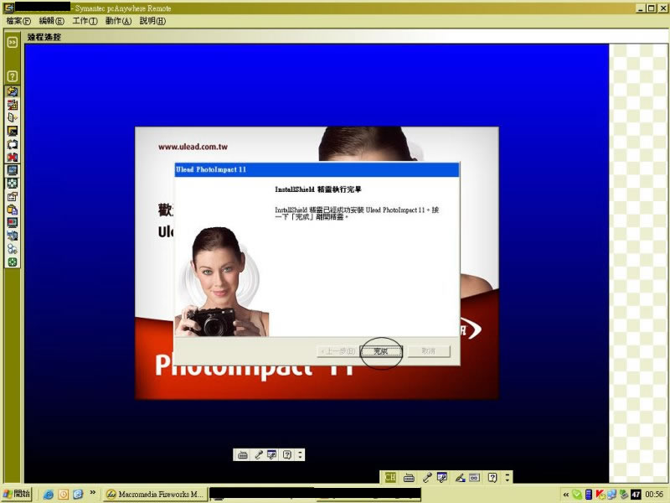The image size is (670, 503).
Task: Click the dark command-prompt screen sidebar icon
Action: click(13, 131)
